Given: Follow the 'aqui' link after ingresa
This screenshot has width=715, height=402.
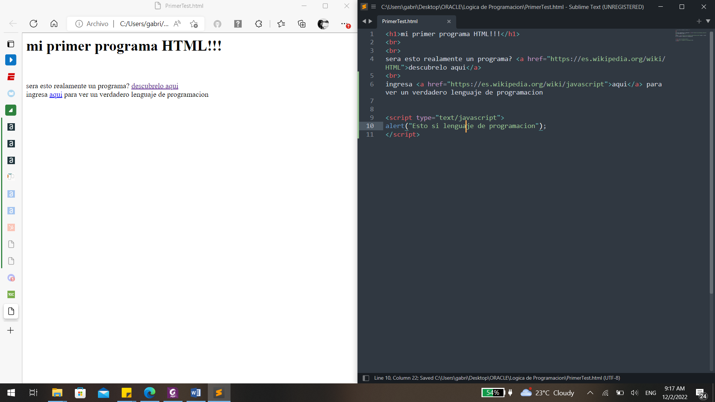Looking at the screenshot, I should point(56,95).
